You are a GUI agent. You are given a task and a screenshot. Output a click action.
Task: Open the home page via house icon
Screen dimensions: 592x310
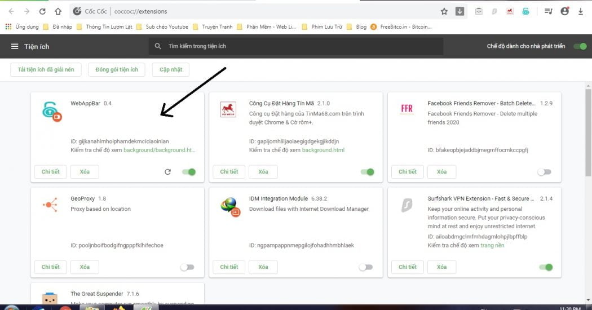click(58, 11)
